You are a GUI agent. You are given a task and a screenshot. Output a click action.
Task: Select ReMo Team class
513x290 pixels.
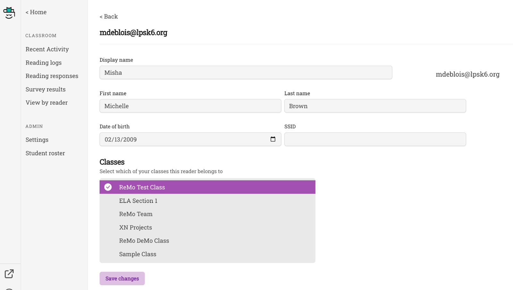(207, 214)
